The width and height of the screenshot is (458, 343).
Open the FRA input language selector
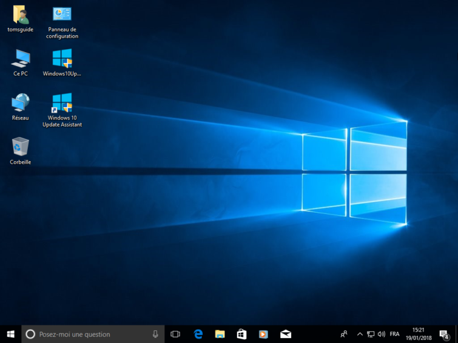coord(394,334)
